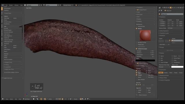Image resolution: width=185 pixels, height=104 pixels.
Task: Open the Delete dropdown in tool shelf
Action: 13,56
